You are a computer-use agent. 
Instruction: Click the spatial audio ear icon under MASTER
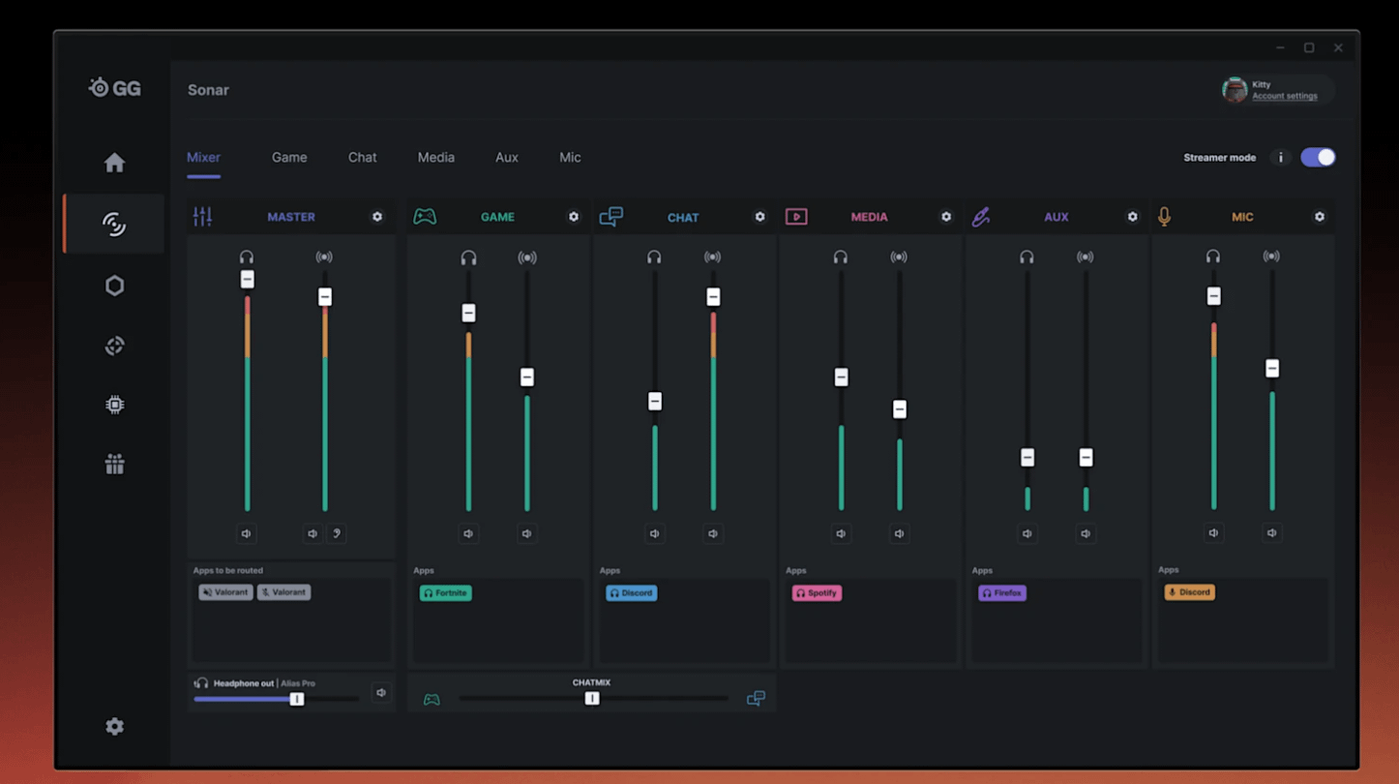tap(337, 533)
